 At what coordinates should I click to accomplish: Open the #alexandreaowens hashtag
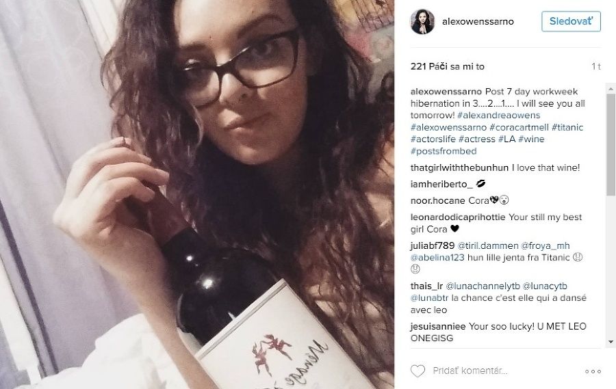(x=498, y=116)
